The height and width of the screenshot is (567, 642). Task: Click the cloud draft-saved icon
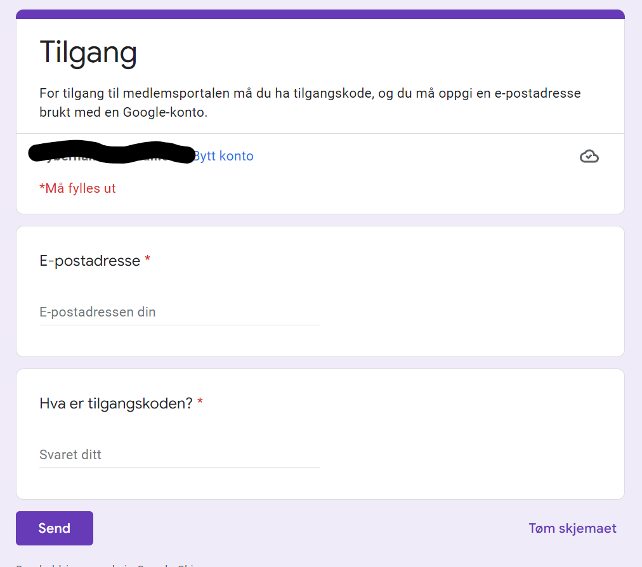pyautogui.click(x=589, y=156)
